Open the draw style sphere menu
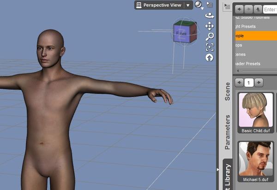This screenshot has height=190, width=277. coord(199,5)
